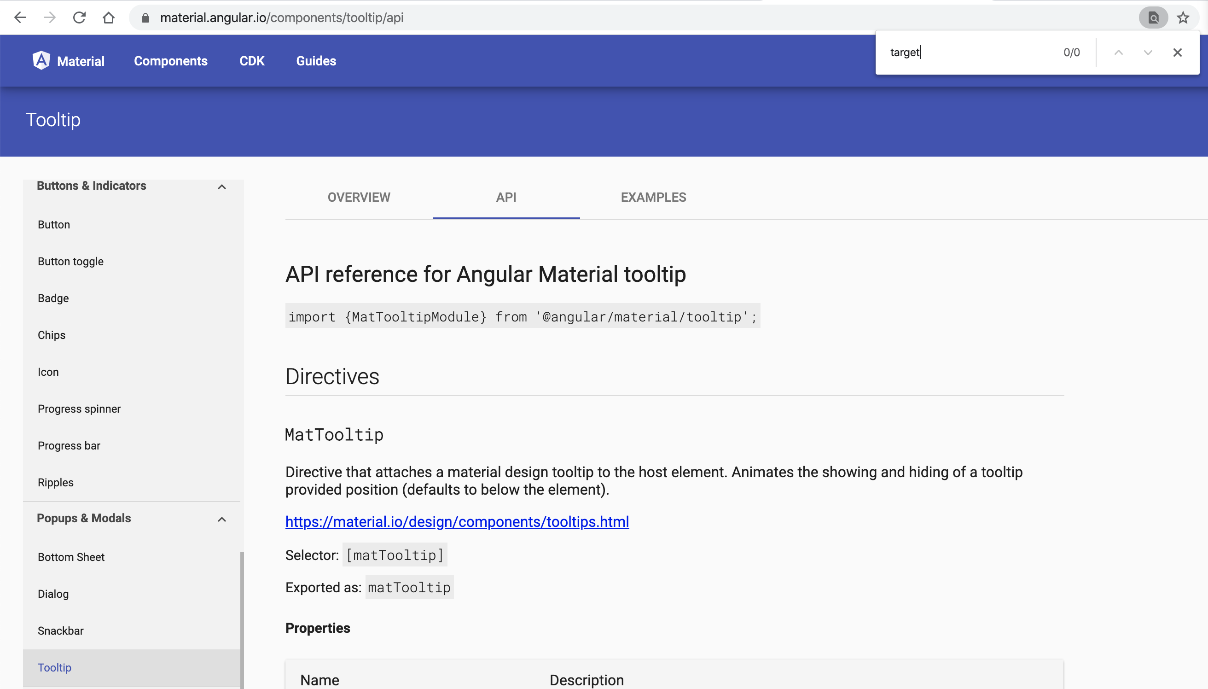Click the Angular shield logo
1208x689 pixels.
41,61
